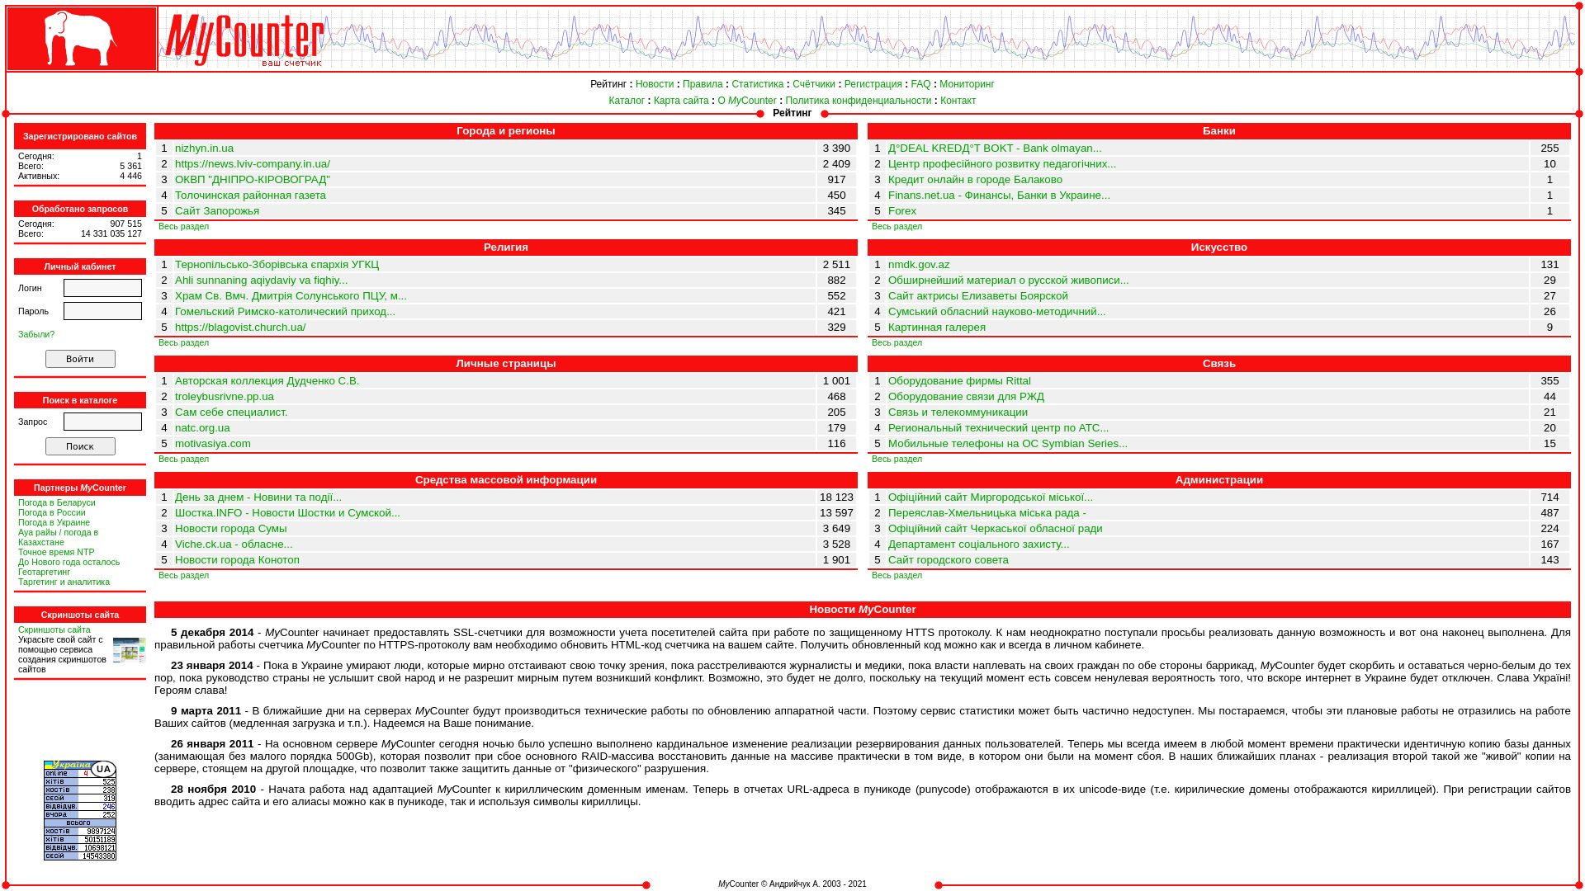Go to Статистика in the top menu

[758, 84]
